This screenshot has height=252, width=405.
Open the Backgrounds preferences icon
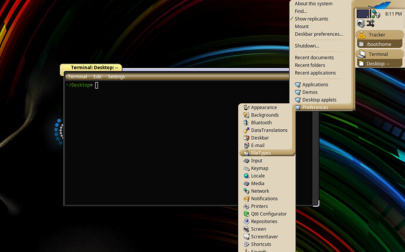tap(247, 115)
